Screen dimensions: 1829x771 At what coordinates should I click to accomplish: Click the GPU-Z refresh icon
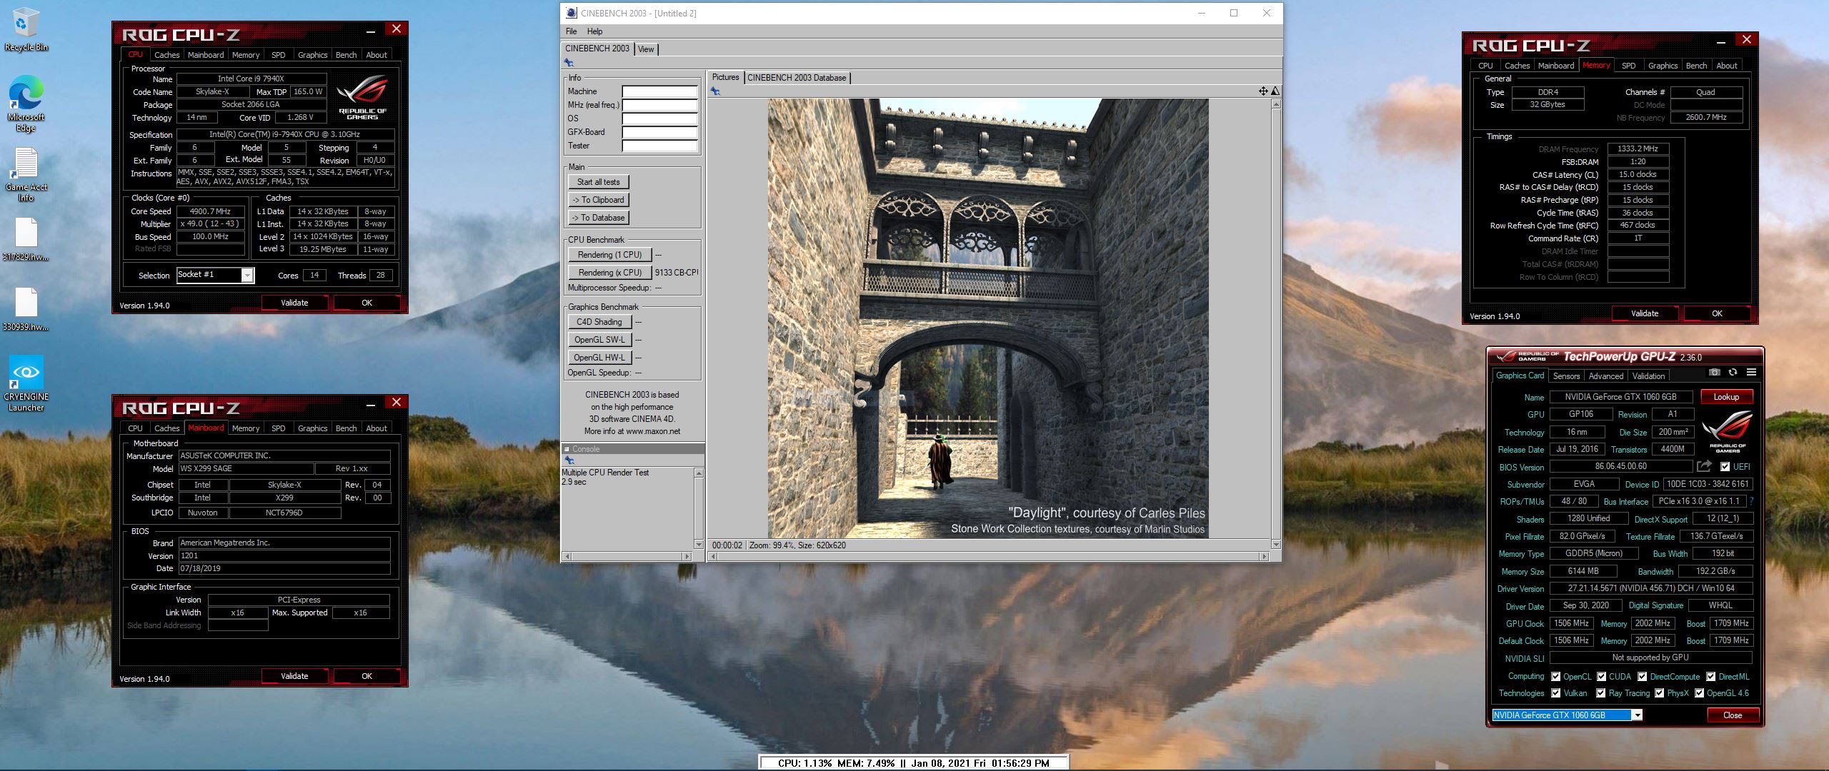[x=1733, y=372]
